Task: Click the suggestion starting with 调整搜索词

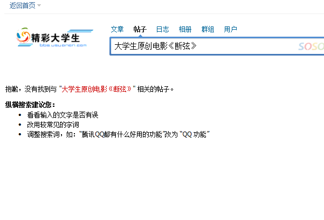Action: pos(119,134)
